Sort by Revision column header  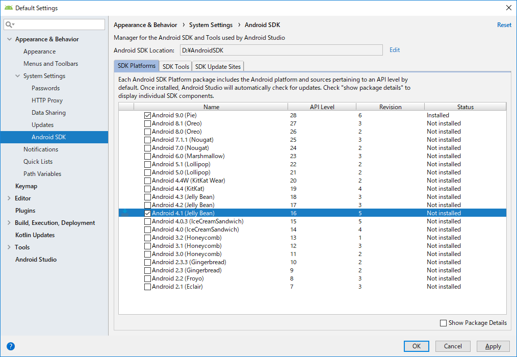coord(391,107)
